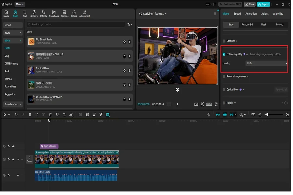
Task: Click the Export button
Action: pyautogui.click(x=263, y=4)
